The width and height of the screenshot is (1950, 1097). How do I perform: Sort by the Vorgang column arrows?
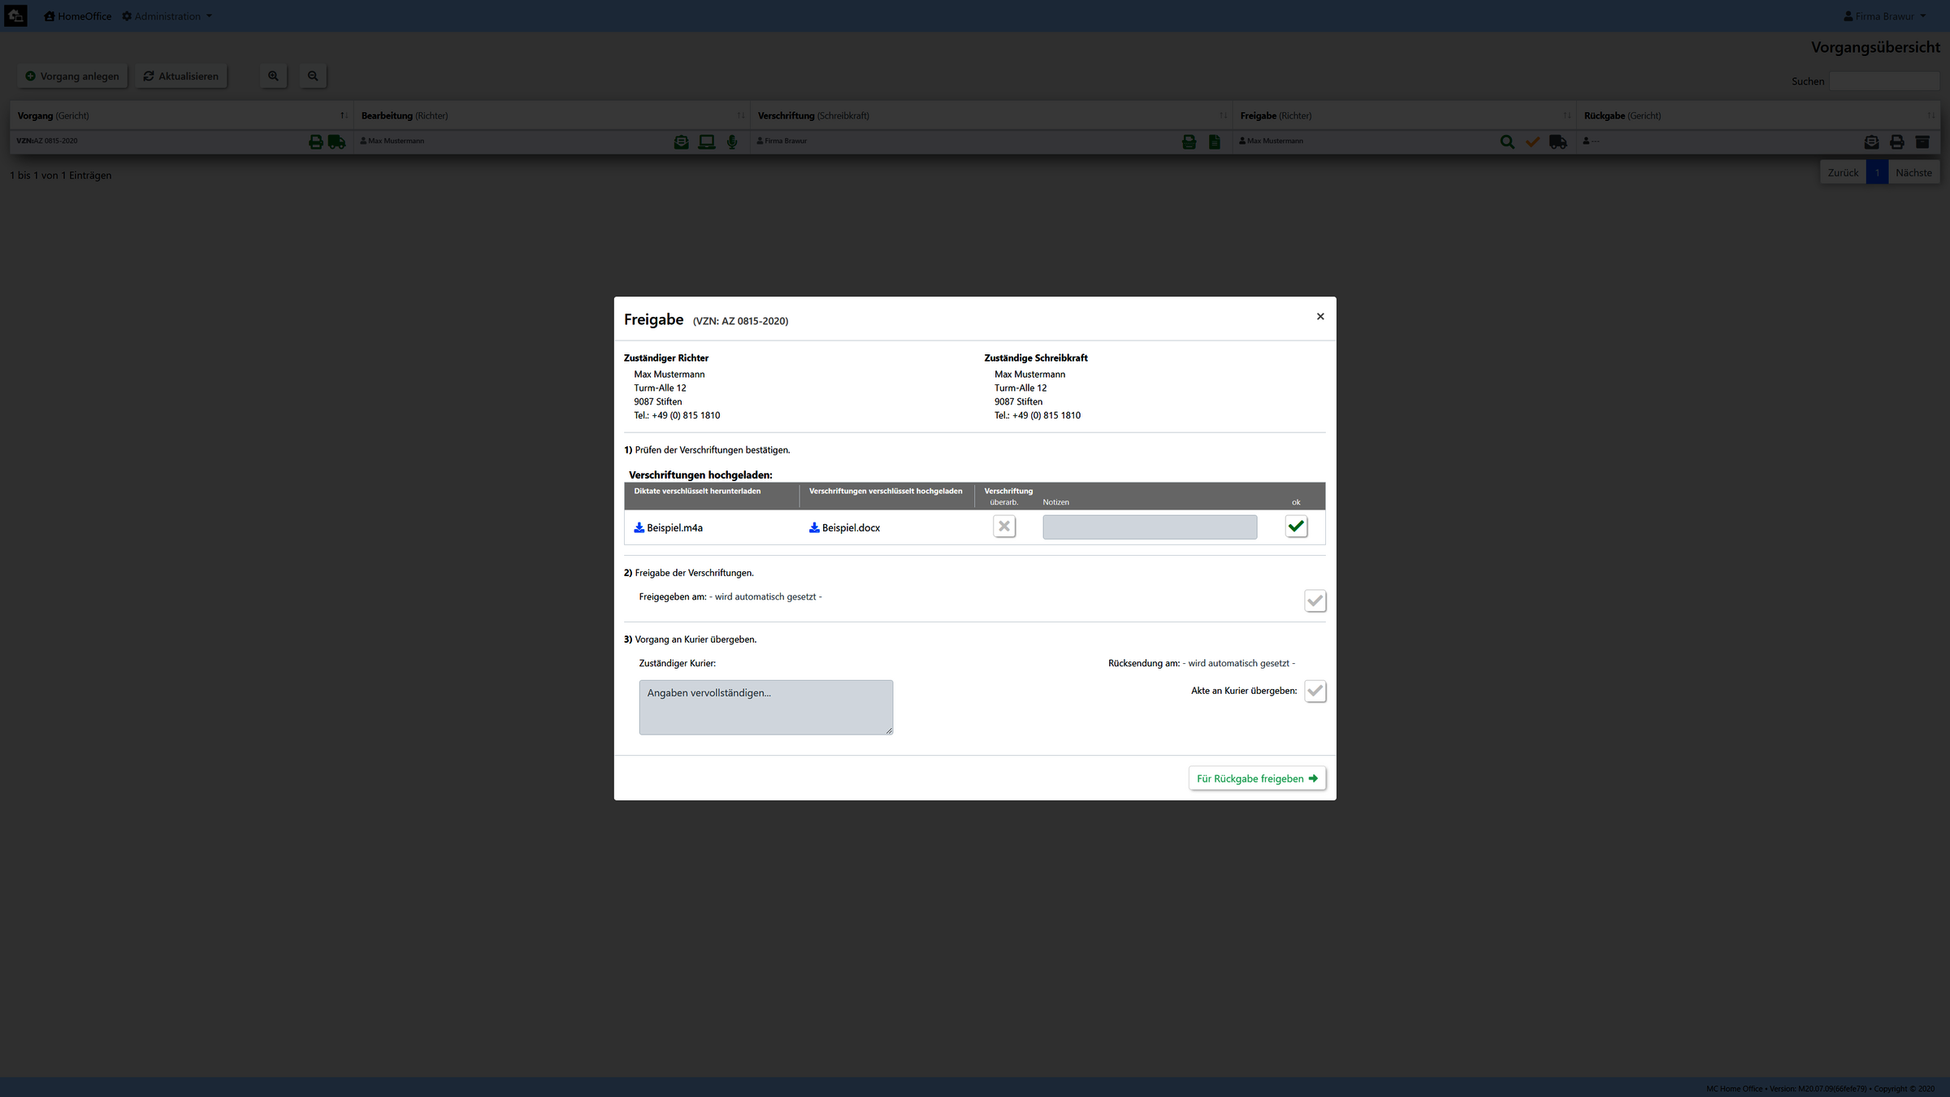pos(344,116)
